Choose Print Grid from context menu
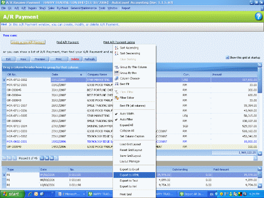Viewport: 264px width, 198px height. 134,194
